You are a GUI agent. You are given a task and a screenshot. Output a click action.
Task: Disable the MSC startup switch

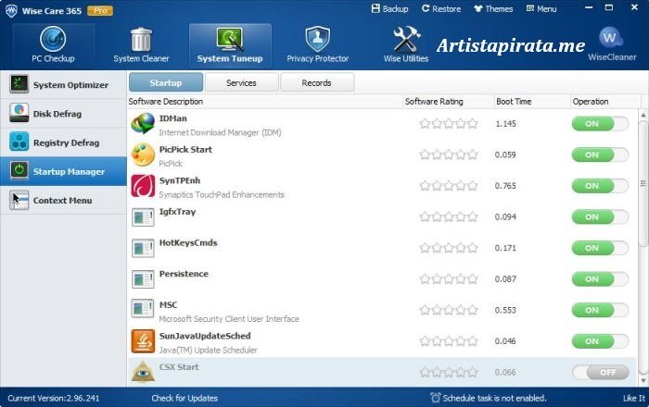pyautogui.click(x=600, y=310)
